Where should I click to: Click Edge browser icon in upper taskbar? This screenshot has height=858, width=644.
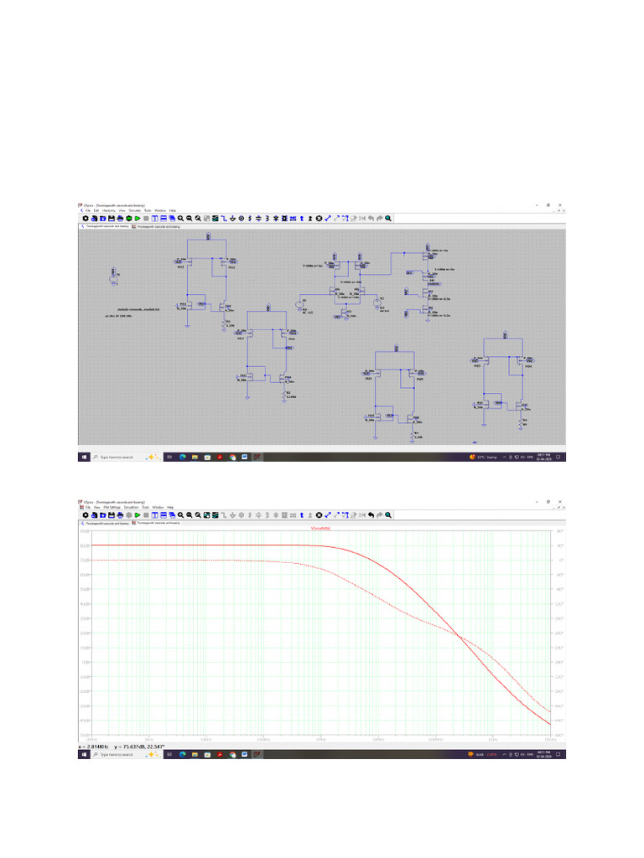[182, 457]
